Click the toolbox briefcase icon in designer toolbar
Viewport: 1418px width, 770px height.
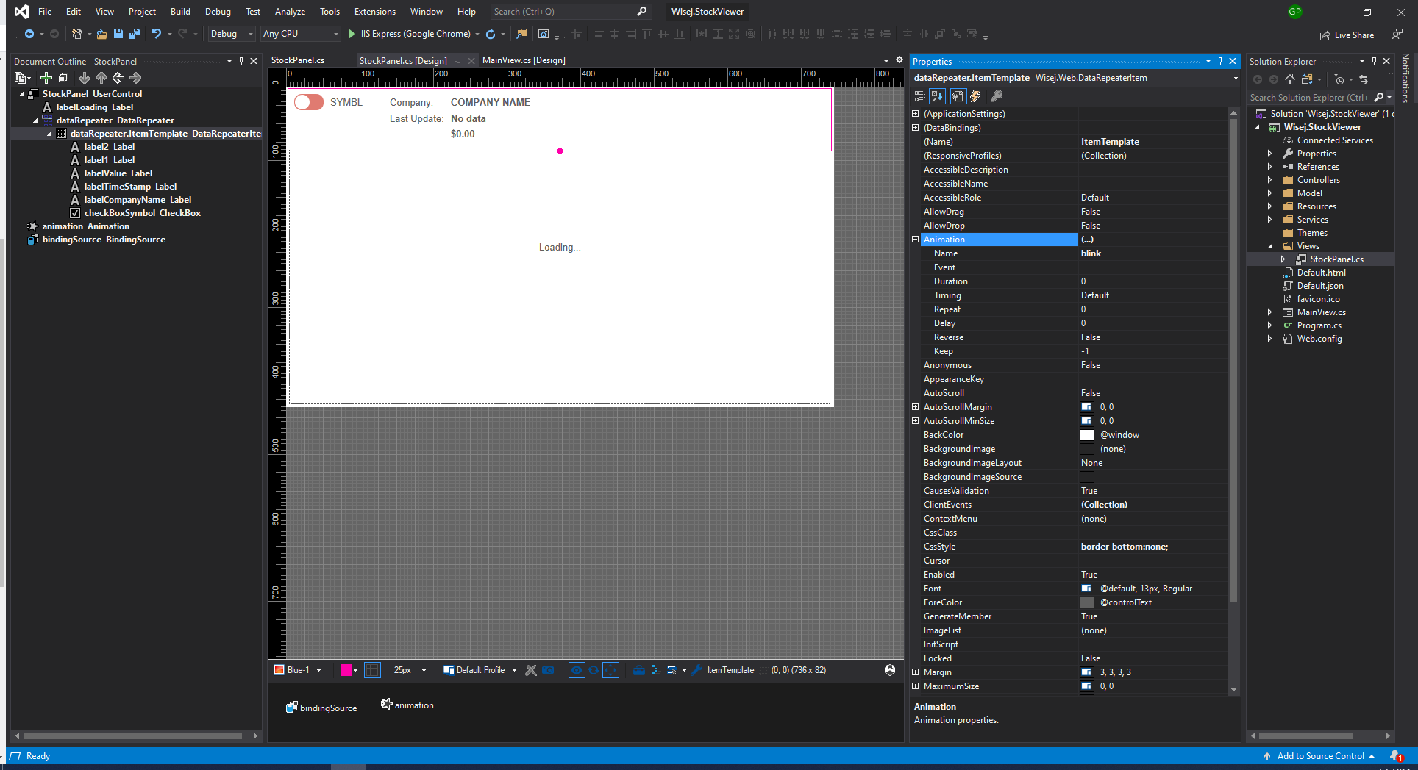pos(638,670)
